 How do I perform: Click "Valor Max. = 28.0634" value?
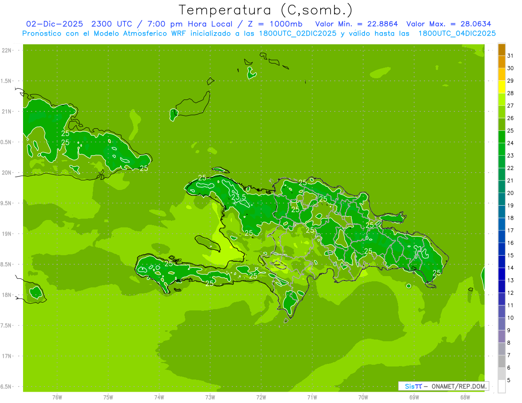448,24
